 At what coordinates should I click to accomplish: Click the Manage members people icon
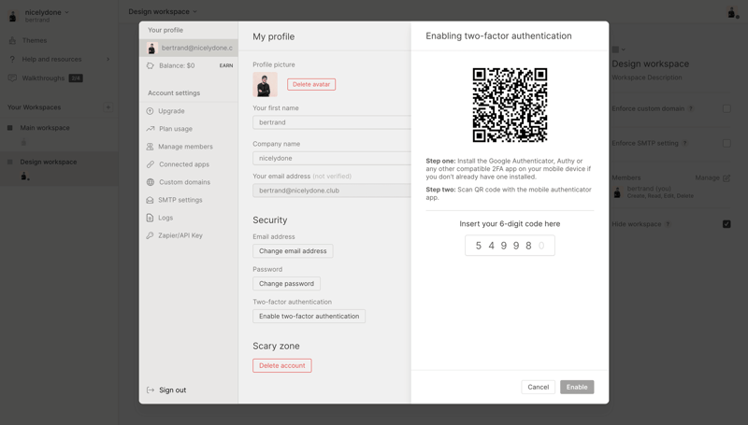(x=150, y=147)
